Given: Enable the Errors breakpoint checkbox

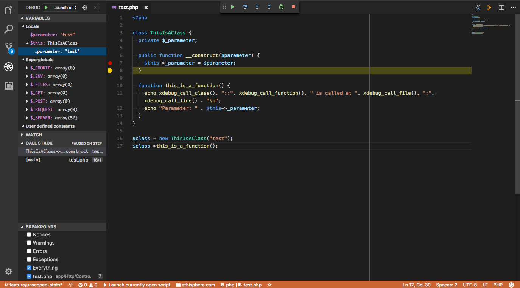Looking at the screenshot, I should tap(29, 251).
